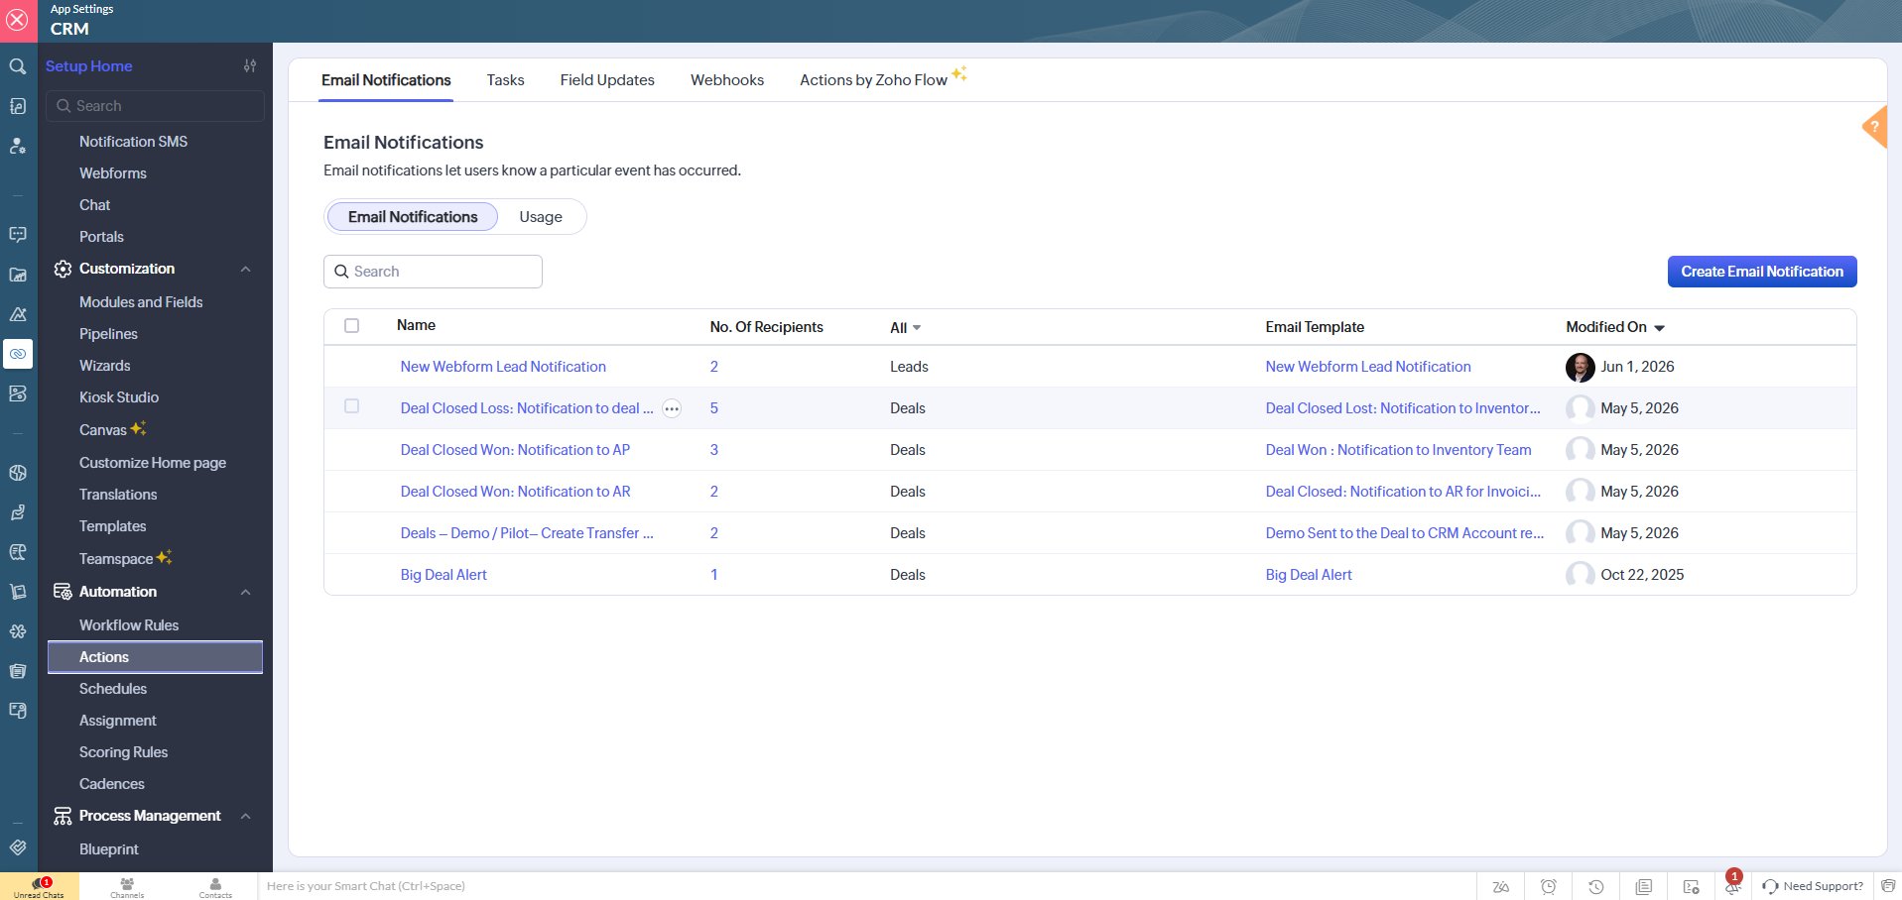Open Deal Won : Notification to Inventory Team template

(x=1398, y=450)
